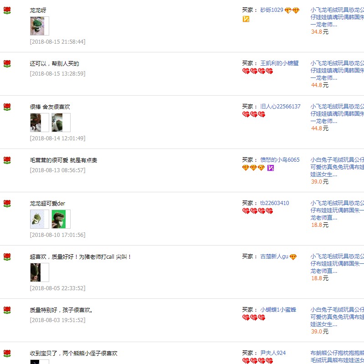This screenshot has height=364, width=364.
Task: Open buyer profile 小蝴蝶1小蜜蜂
Action: click(278, 310)
